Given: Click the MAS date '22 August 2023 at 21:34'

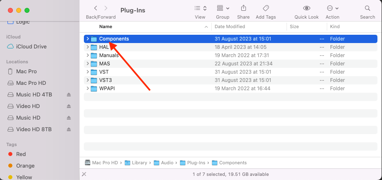Looking at the screenshot, I should coord(243,64).
